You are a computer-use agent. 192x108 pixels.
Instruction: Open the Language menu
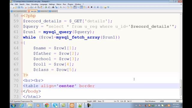tap(43, 4)
